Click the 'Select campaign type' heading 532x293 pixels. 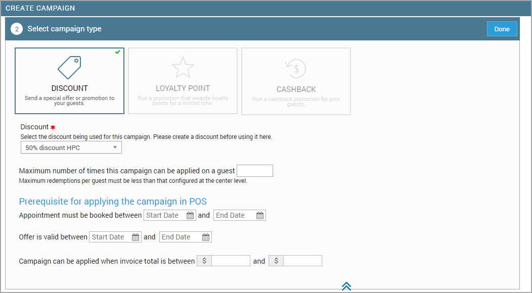64,29
